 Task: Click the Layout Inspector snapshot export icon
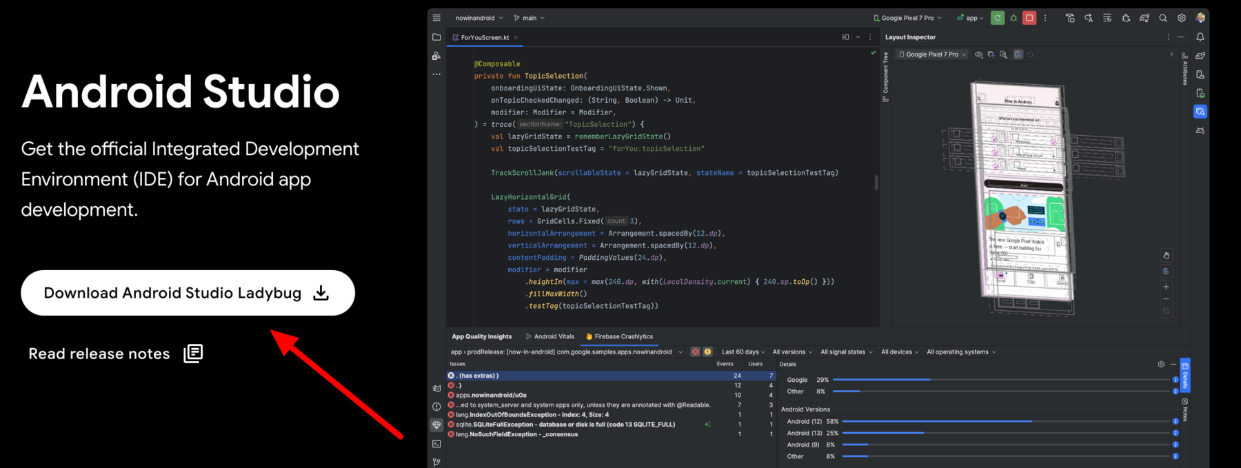point(991,54)
